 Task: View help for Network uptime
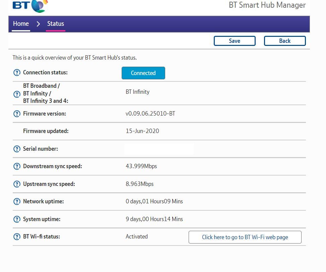(x=17, y=202)
